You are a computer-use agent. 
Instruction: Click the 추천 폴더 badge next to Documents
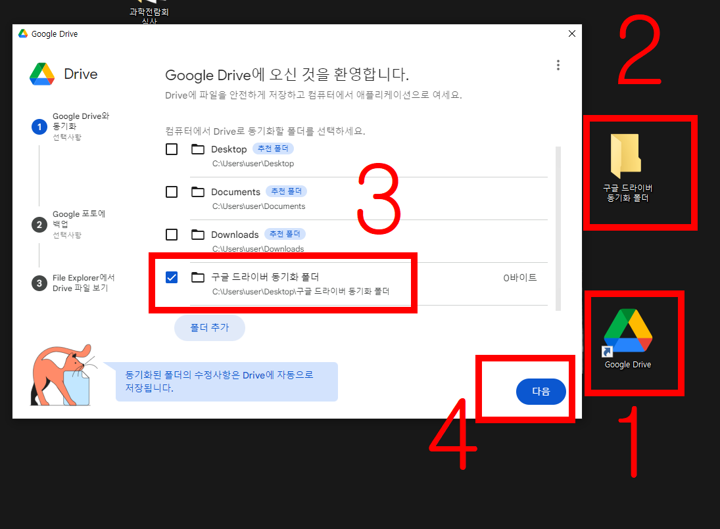[x=287, y=191]
